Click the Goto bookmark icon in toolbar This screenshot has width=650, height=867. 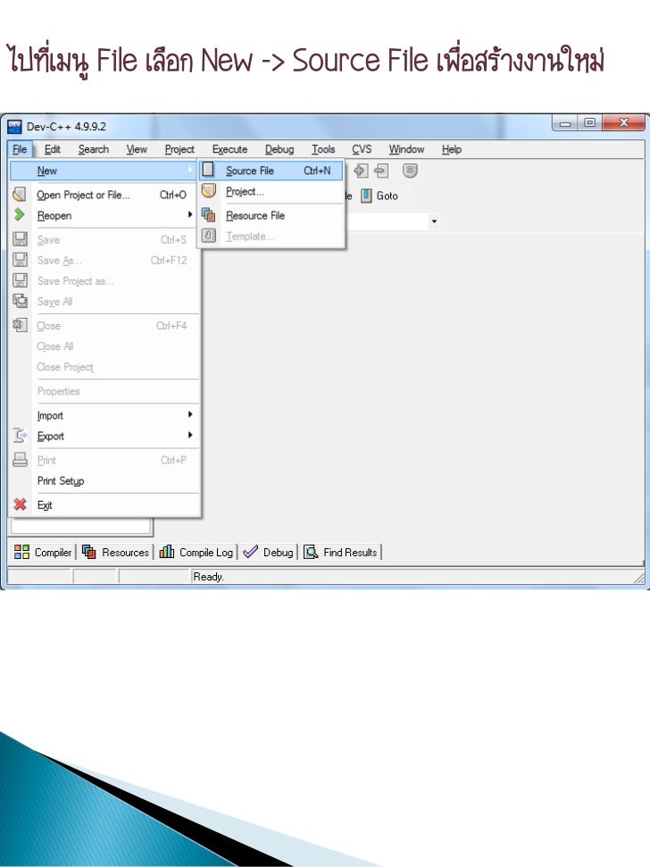(366, 196)
